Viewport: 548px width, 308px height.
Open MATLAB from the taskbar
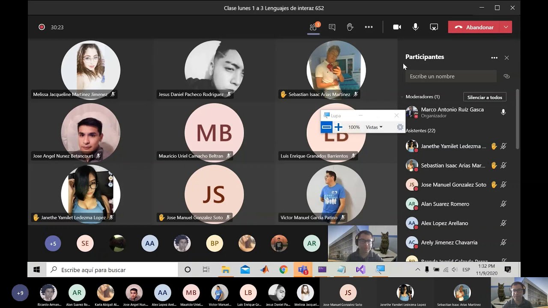(265, 269)
